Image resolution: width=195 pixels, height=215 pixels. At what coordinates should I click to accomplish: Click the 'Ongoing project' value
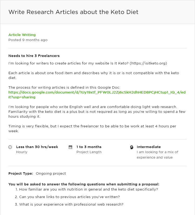click(51, 174)
